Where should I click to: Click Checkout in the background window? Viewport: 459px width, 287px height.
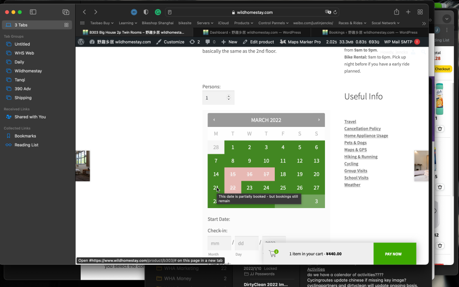(x=442, y=69)
